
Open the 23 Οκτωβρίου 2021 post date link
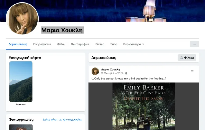[x=112, y=73]
